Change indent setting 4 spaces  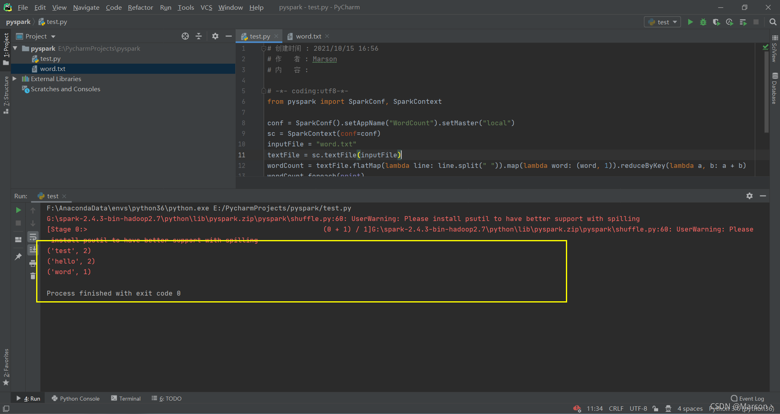pos(690,409)
